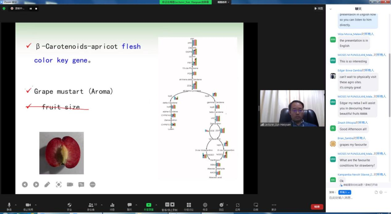Click the green Share Screen button
This screenshot has width=391, height=214.
(x=148, y=206)
